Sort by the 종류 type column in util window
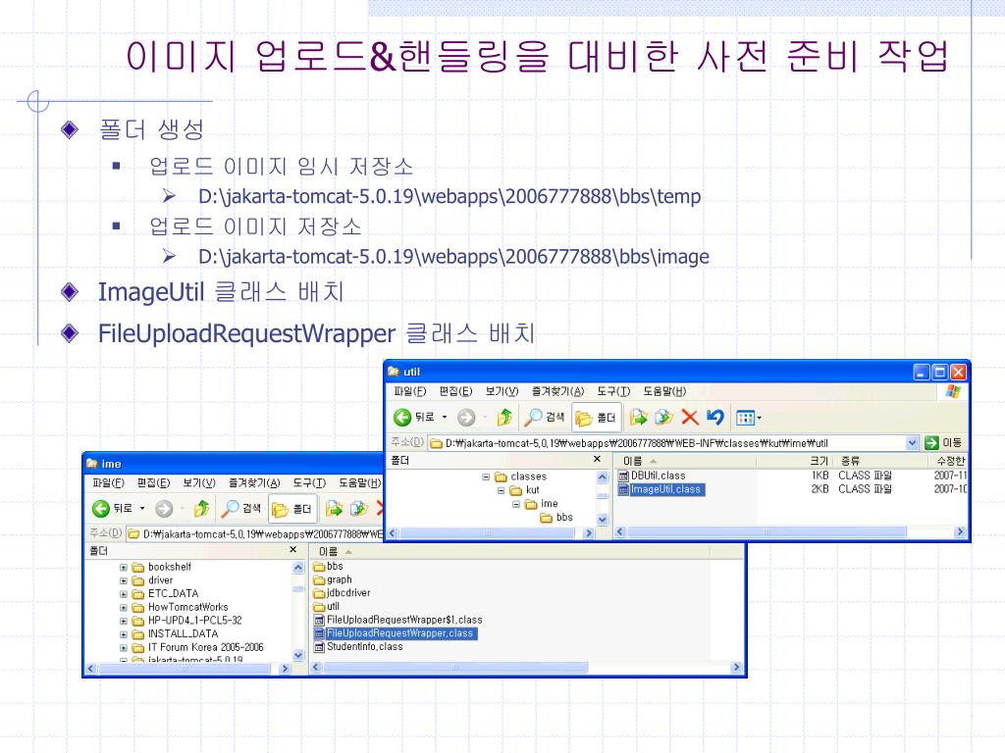1005x753 pixels. tap(880, 461)
